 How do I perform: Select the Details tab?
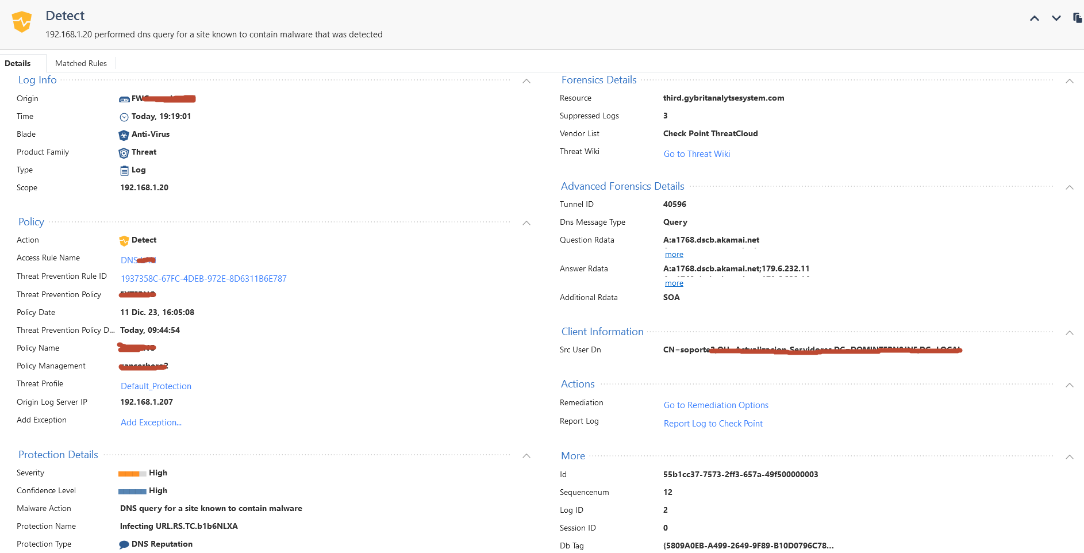click(18, 63)
